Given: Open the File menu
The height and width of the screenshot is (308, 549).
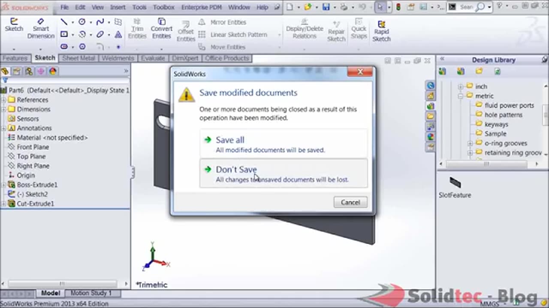Looking at the screenshot, I should coord(64,7).
